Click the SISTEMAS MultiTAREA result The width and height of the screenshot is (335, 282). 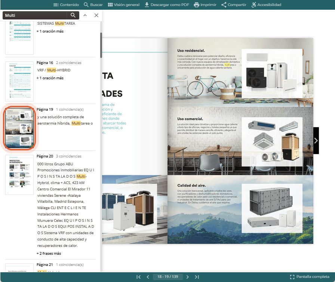(56, 23)
